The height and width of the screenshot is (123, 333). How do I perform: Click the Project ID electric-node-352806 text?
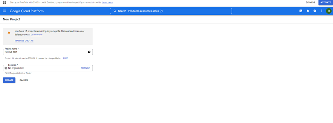33,58
